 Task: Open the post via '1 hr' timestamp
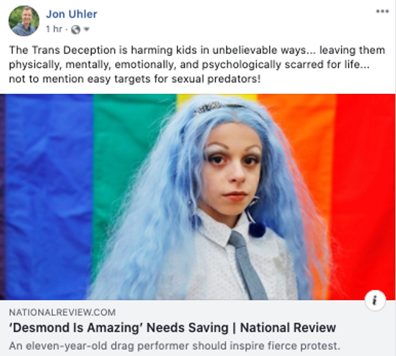point(54,29)
